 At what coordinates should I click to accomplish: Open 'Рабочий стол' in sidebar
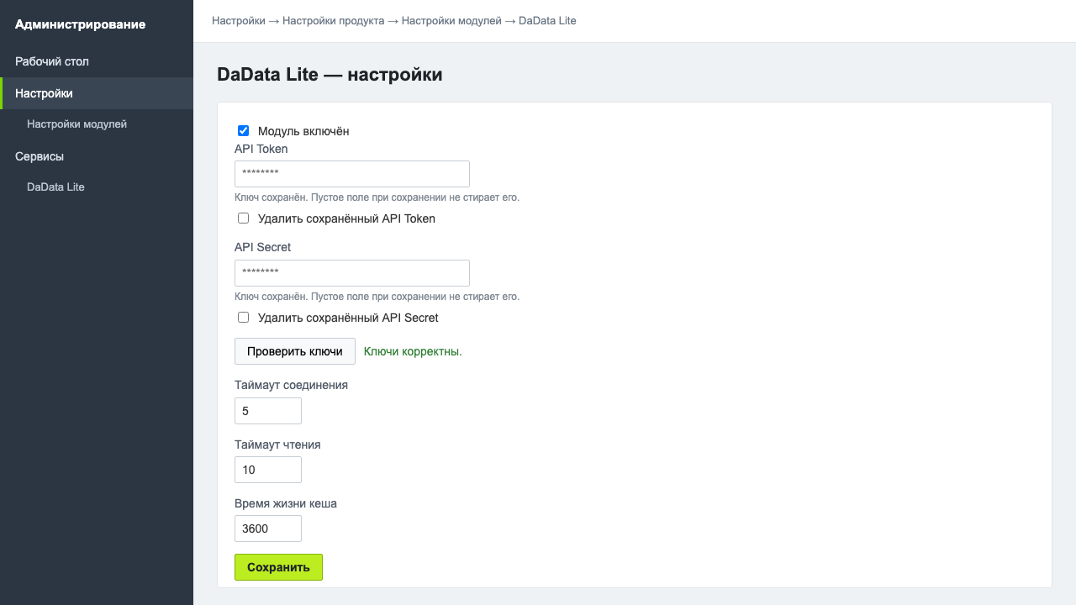tap(97, 61)
